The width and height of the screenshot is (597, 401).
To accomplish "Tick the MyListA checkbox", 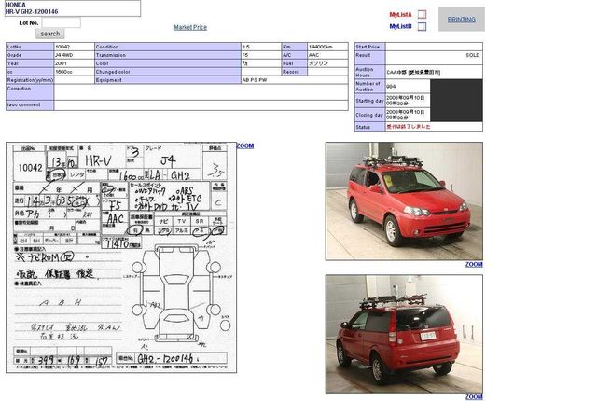I will pyautogui.click(x=422, y=15).
